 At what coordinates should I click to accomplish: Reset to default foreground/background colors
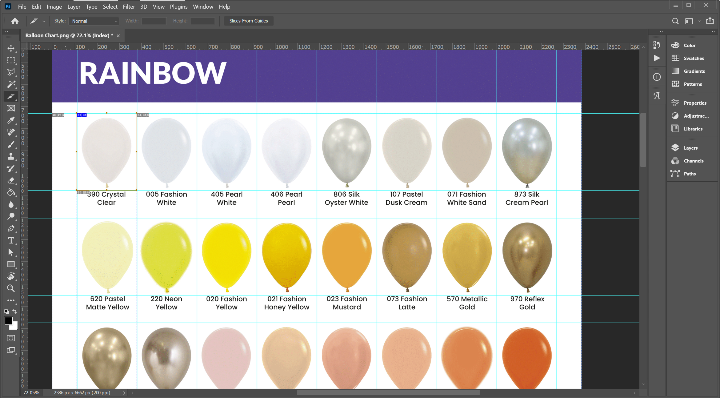click(6, 312)
